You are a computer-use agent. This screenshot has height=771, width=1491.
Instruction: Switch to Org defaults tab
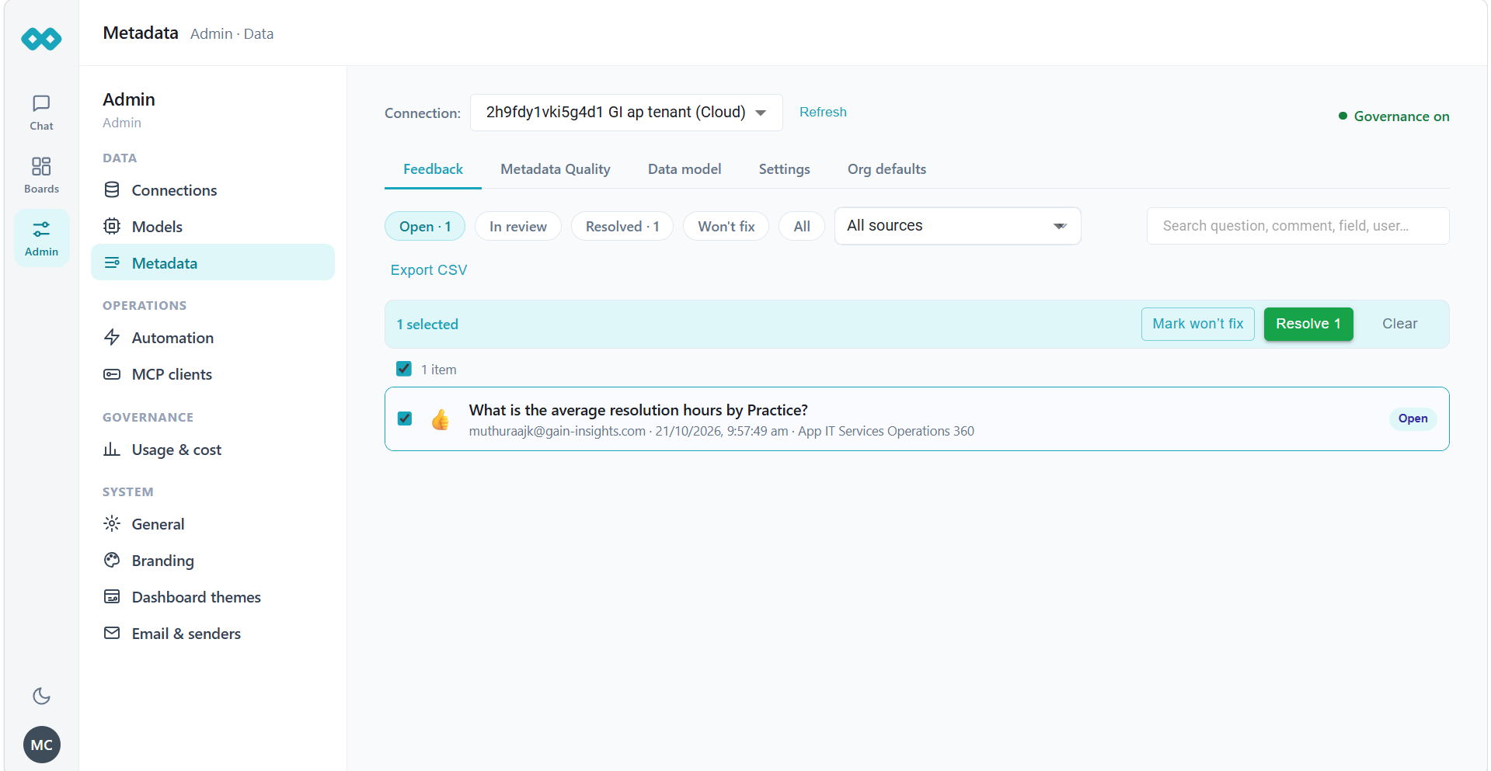[887, 169]
